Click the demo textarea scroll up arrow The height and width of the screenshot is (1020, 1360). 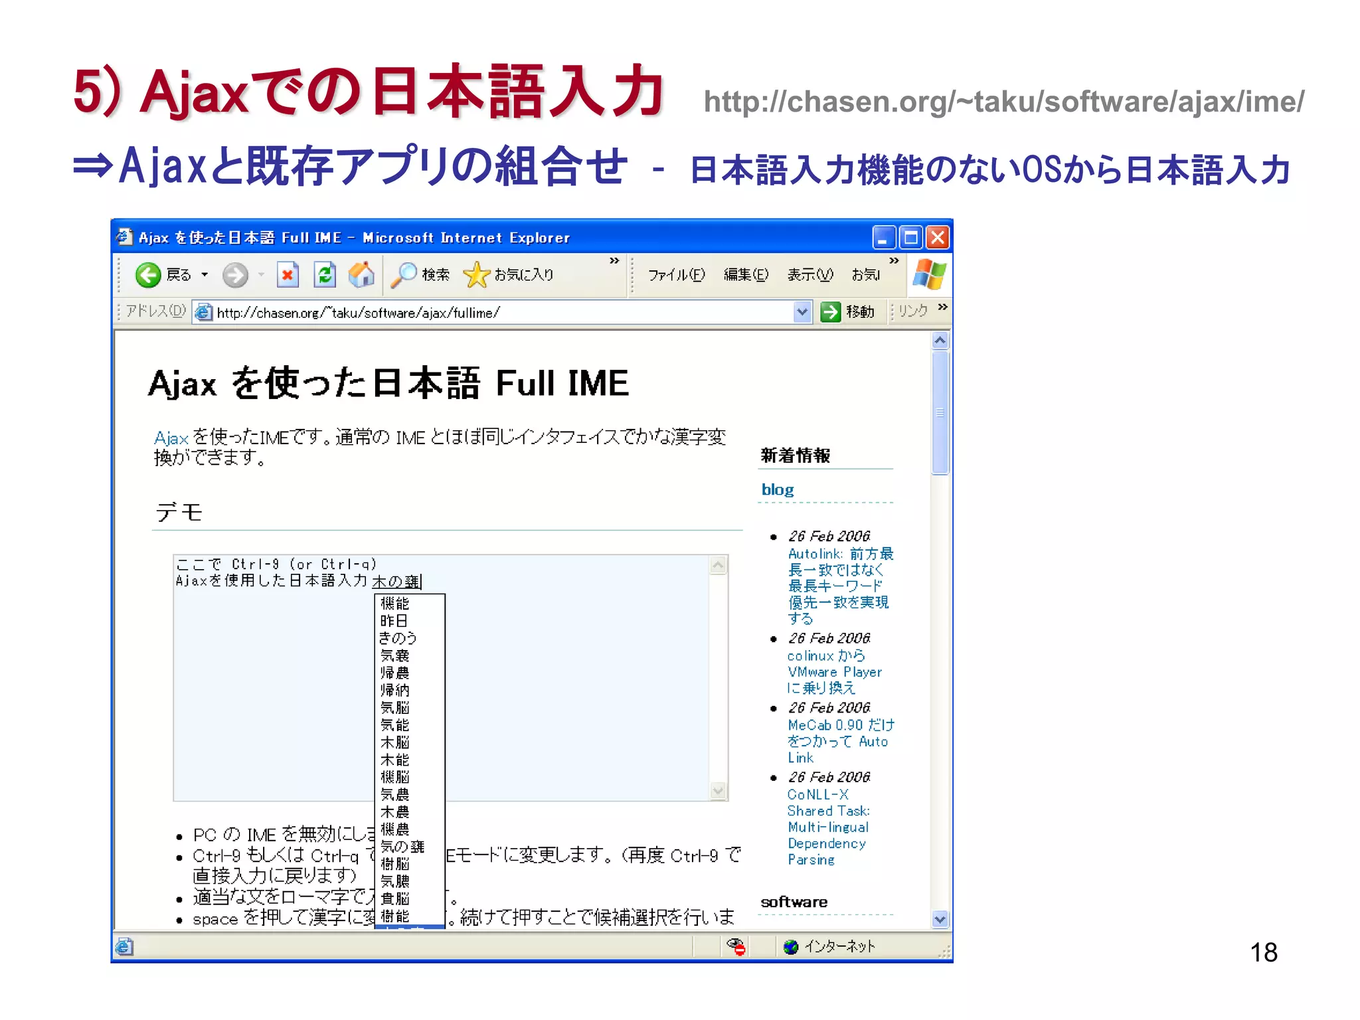tap(718, 565)
